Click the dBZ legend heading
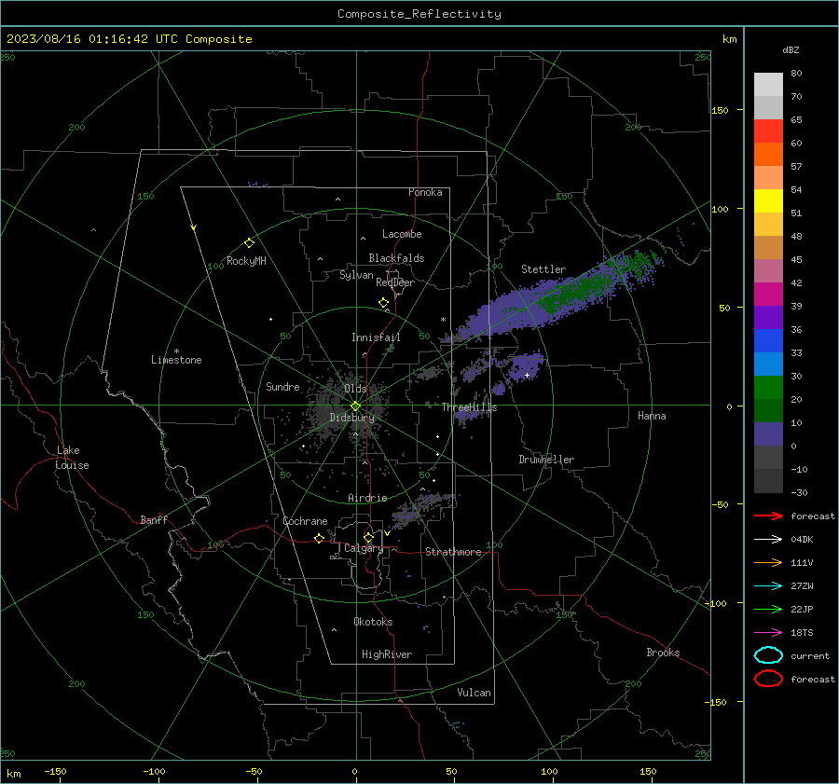 click(x=791, y=49)
